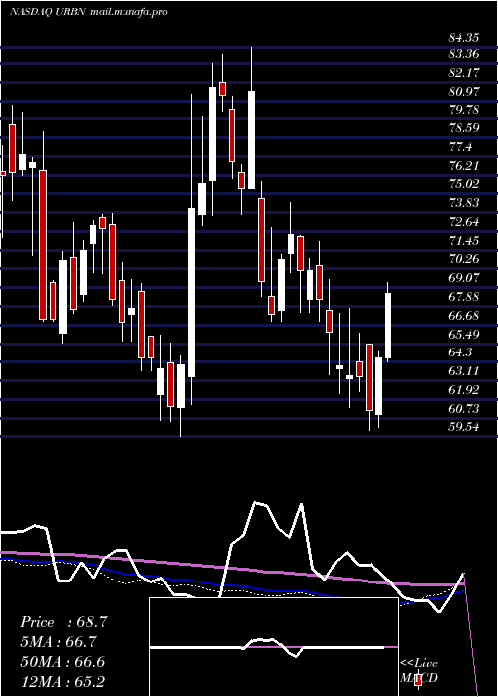The height and width of the screenshot is (697, 498).
Task: Click the 77.4 price axis label
Action: pyautogui.click(x=460, y=147)
